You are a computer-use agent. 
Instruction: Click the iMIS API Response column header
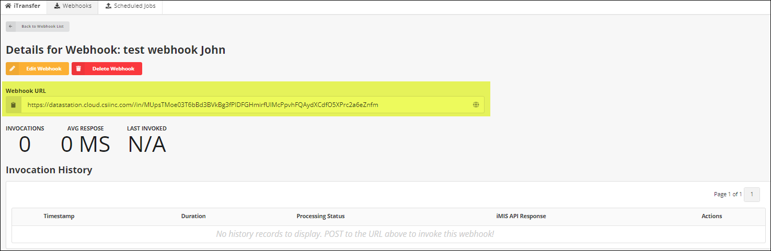tap(521, 216)
